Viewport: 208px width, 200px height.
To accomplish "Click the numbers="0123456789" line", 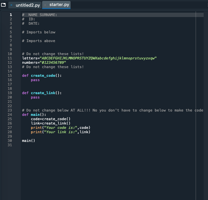I will (44, 62).
